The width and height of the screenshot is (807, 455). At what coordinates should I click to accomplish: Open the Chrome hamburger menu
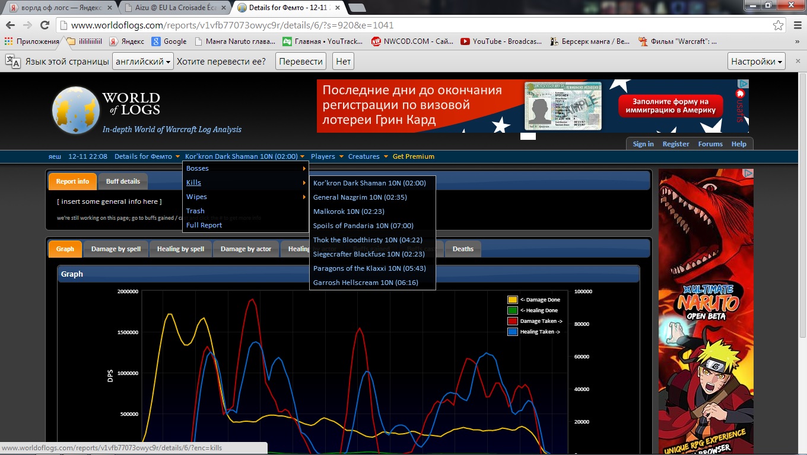click(797, 25)
